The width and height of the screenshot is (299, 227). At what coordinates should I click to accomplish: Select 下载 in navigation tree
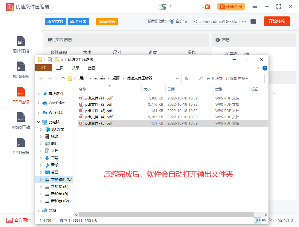pyautogui.click(x=55, y=158)
